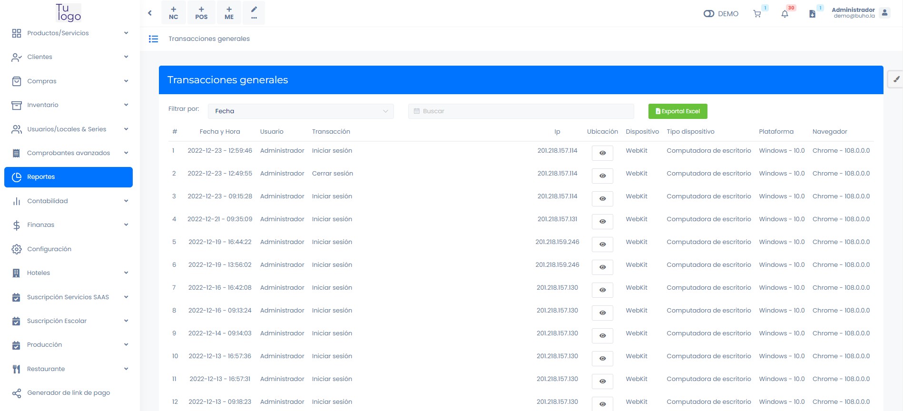Expand the Inventario sidebar section
The width and height of the screenshot is (903, 411).
[x=69, y=105]
